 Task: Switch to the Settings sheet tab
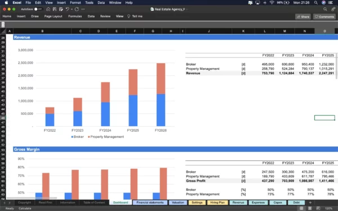(x=197, y=203)
